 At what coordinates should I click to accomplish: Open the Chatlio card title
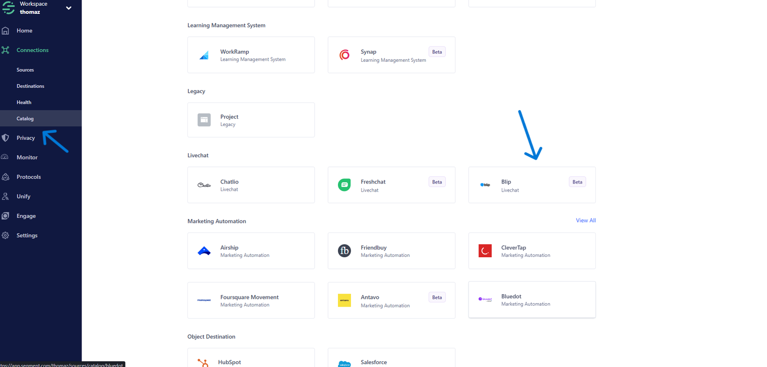point(229,182)
